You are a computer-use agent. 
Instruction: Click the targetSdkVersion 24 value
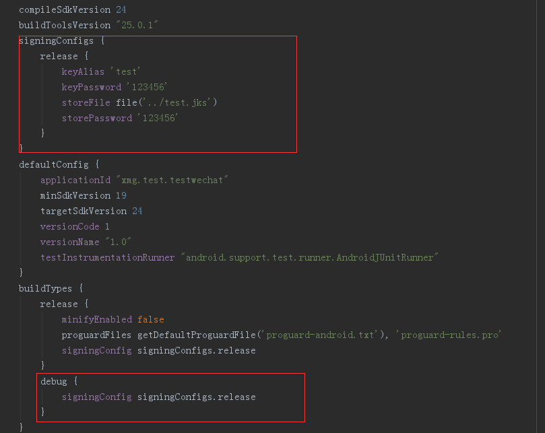click(137, 211)
